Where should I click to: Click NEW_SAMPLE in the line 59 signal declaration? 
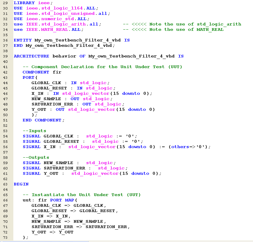pos(58,163)
